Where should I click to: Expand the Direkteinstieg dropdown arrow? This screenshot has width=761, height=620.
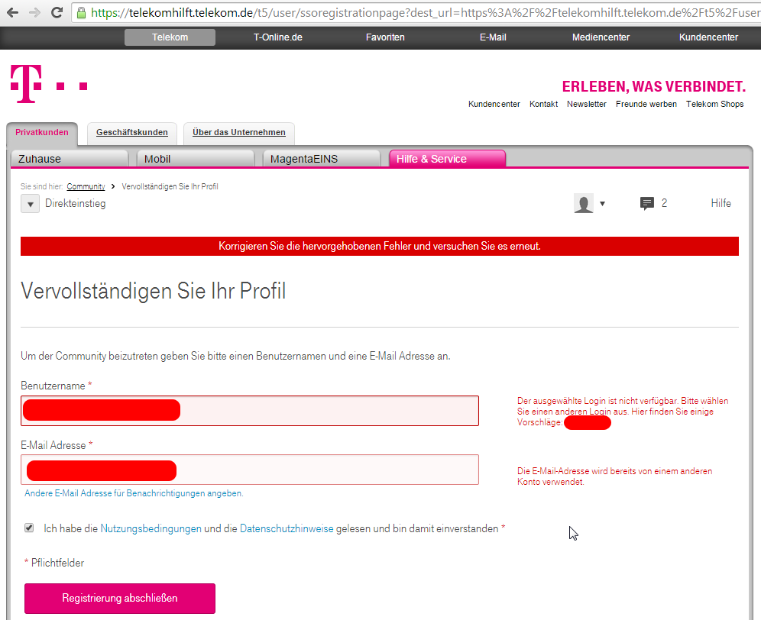[x=29, y=203]
